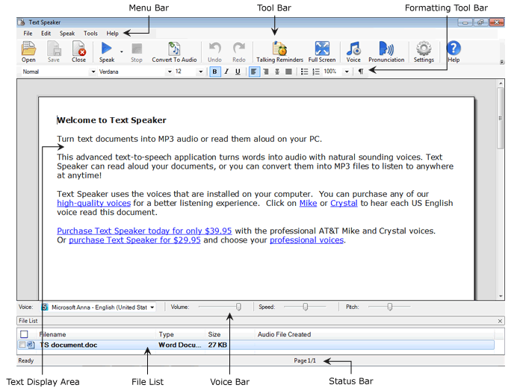Check the TS document.doc file checkbox
Image resolution: width=523 pixels, height=388 pixels.
pyautogui.click(x=22, y=345)
